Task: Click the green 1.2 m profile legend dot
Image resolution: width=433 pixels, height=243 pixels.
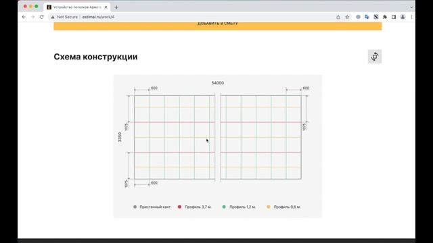Action: click(224, 207)
